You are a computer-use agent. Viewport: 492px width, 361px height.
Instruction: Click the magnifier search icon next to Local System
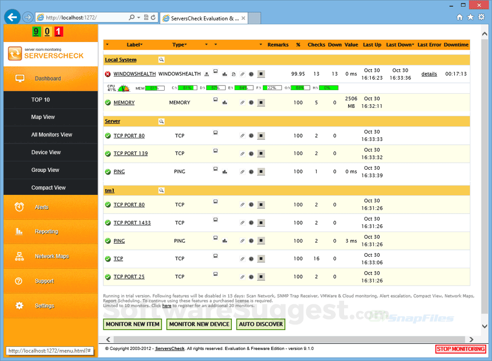(162, 59)
